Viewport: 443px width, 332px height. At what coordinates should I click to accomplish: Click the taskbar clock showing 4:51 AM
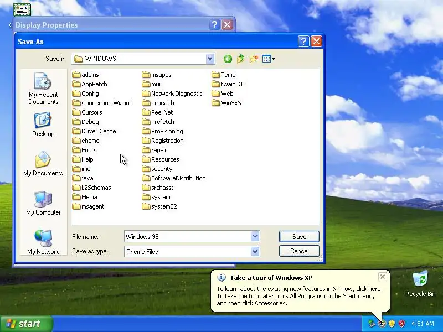pyautogui.click(x=423, y=324)
